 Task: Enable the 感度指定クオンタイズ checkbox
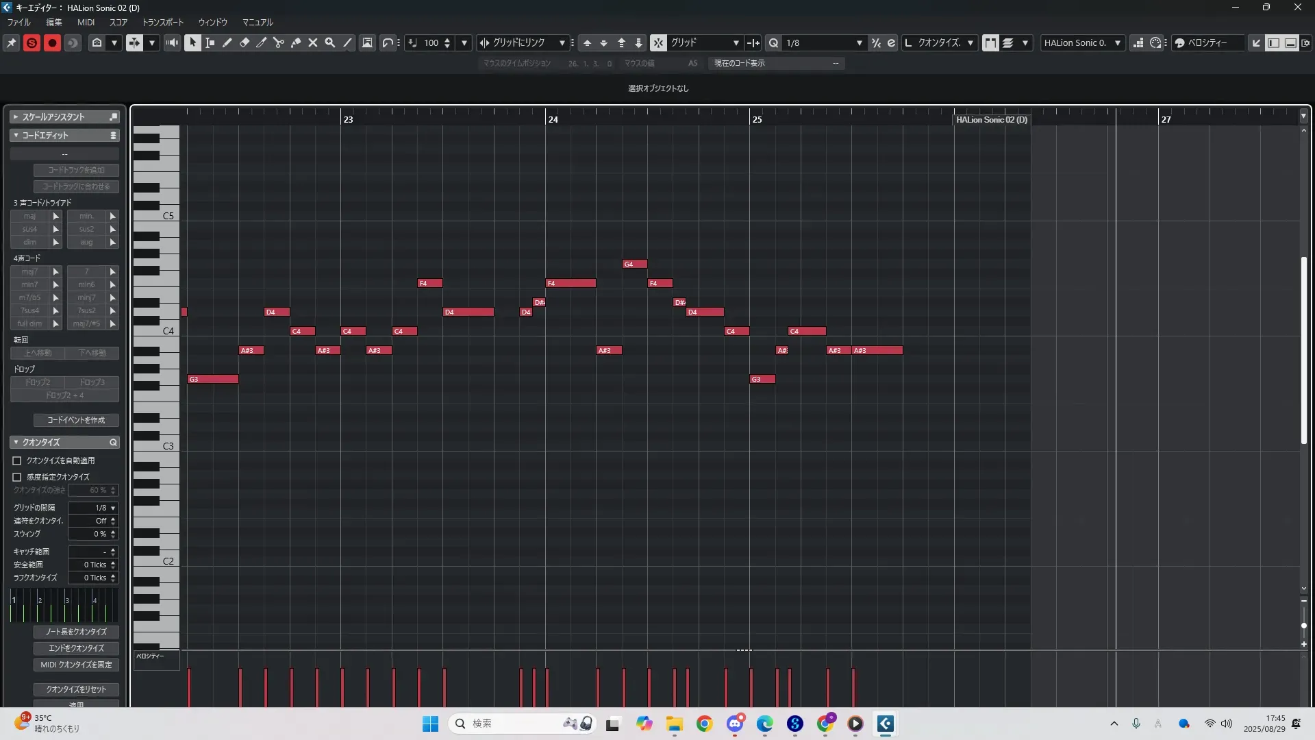[x=17, y=477]
